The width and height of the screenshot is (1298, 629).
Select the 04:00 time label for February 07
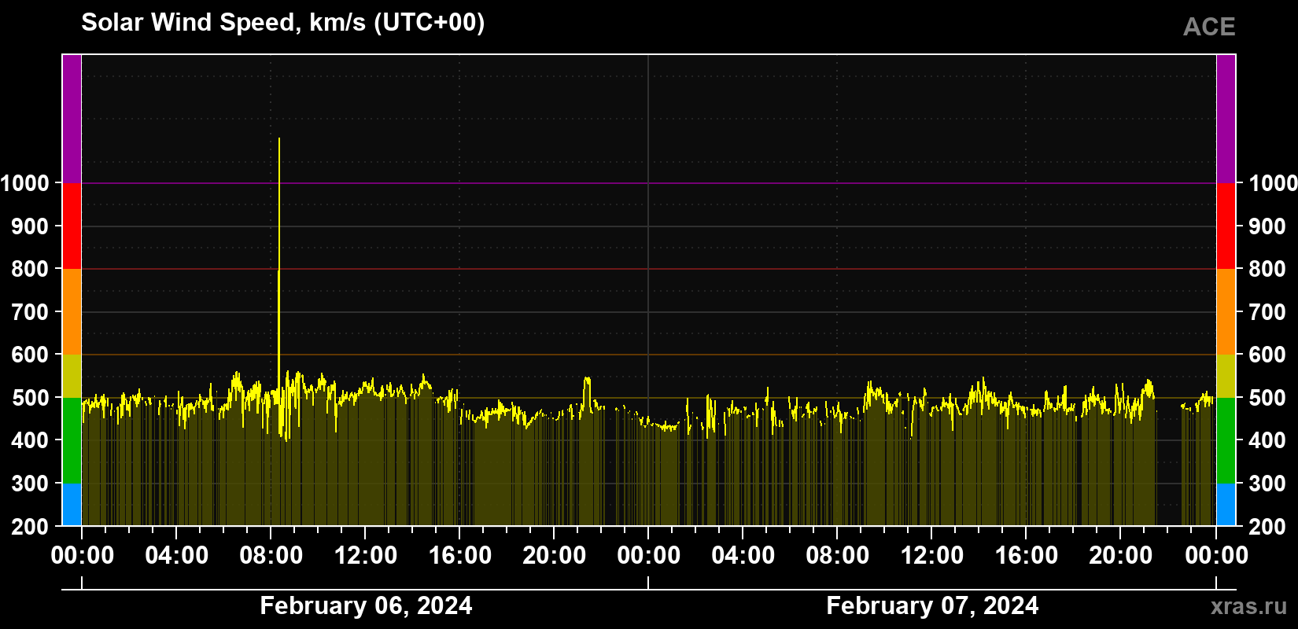click(743, 556)
